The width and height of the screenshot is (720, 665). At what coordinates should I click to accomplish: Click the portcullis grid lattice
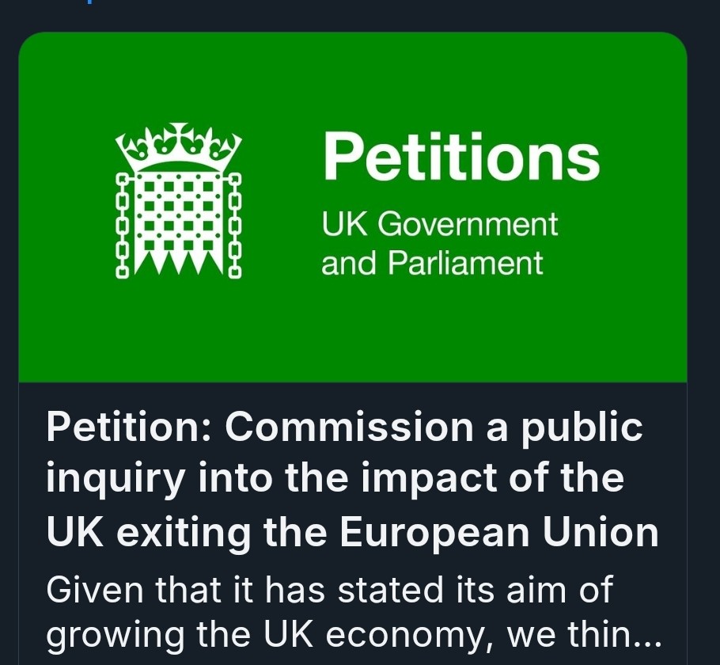(x=179, y=212)
